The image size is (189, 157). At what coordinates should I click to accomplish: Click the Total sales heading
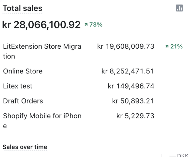point(22,8)
